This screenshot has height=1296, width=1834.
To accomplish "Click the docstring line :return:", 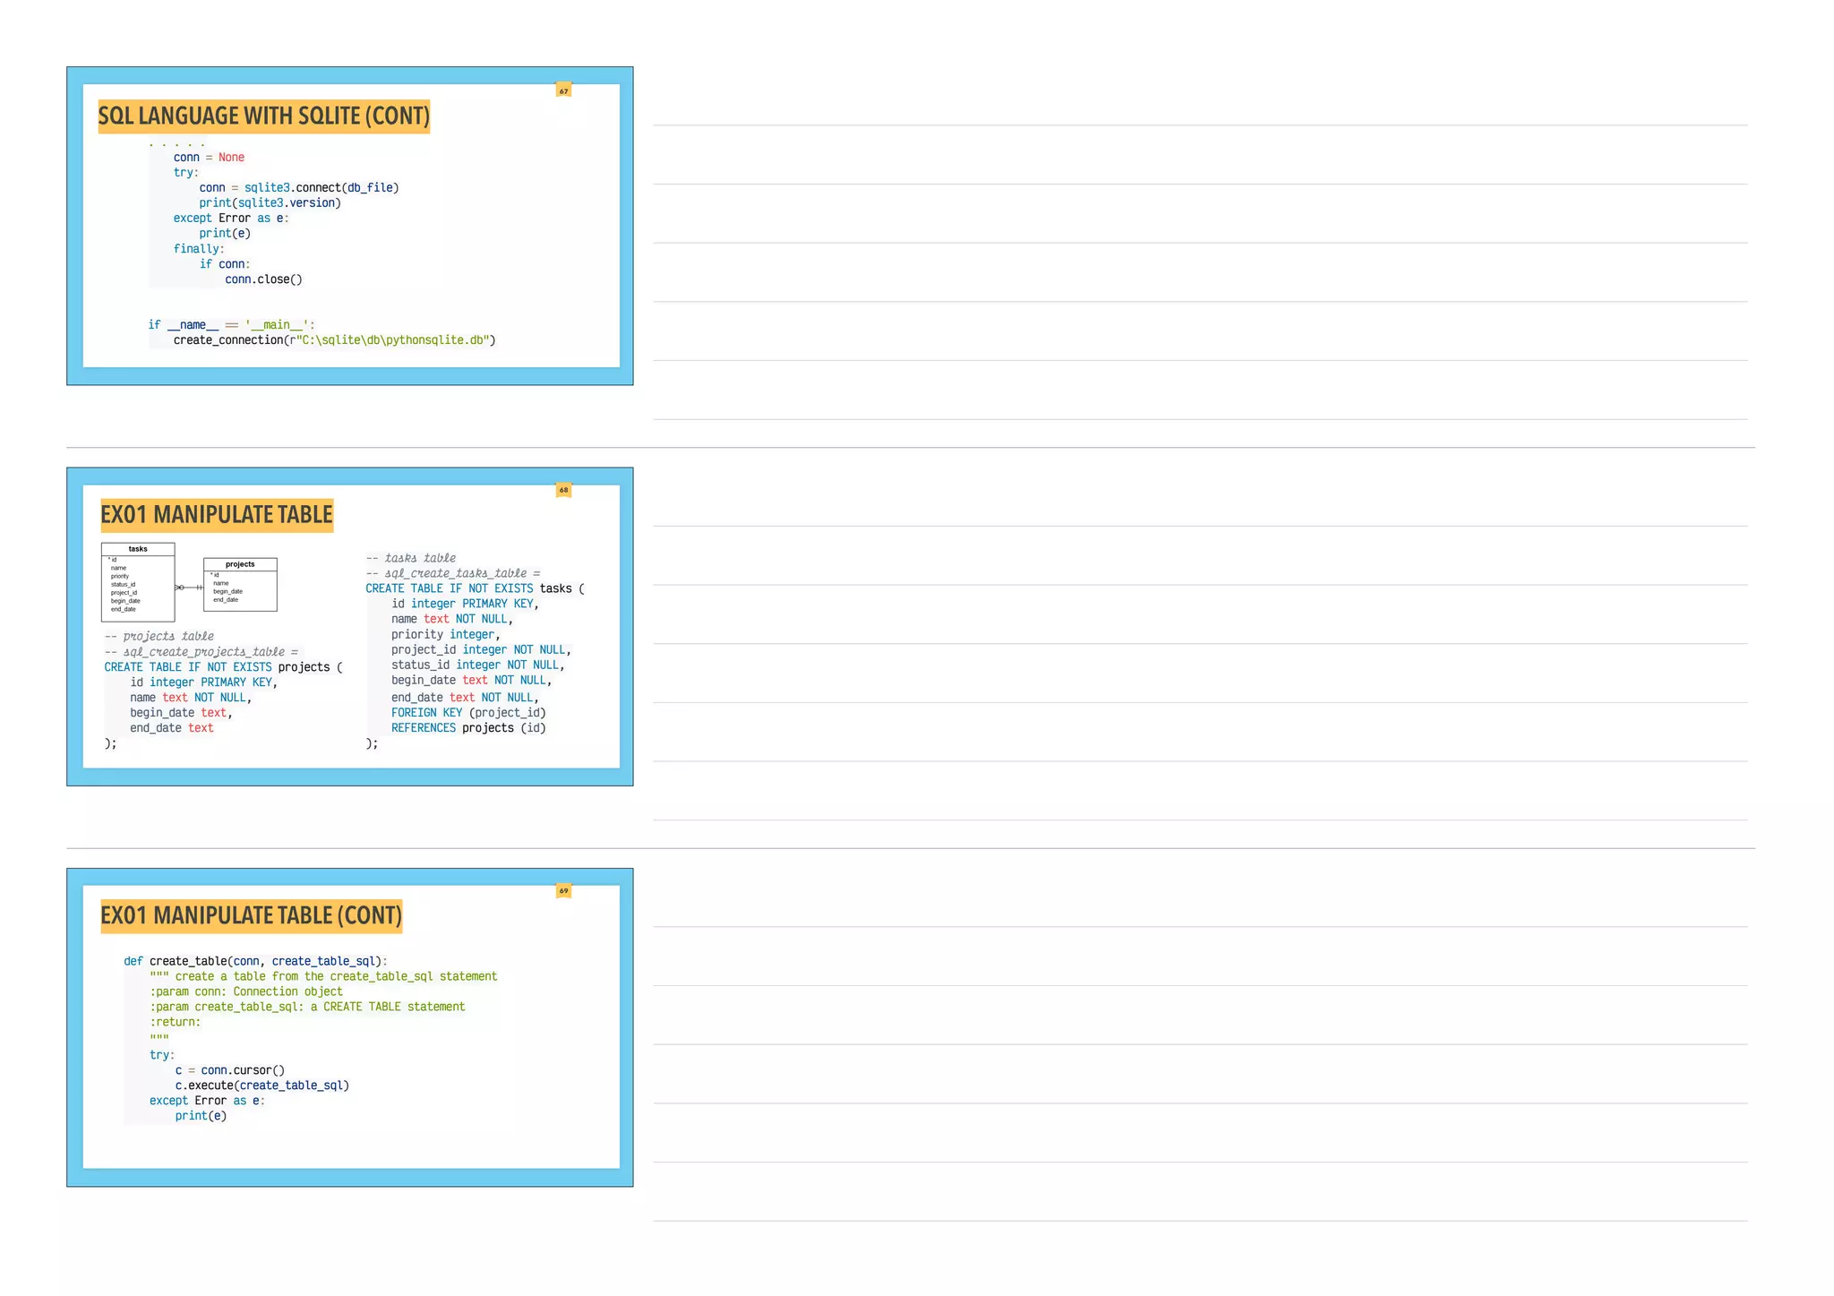I will click(x=176, y=1022).
